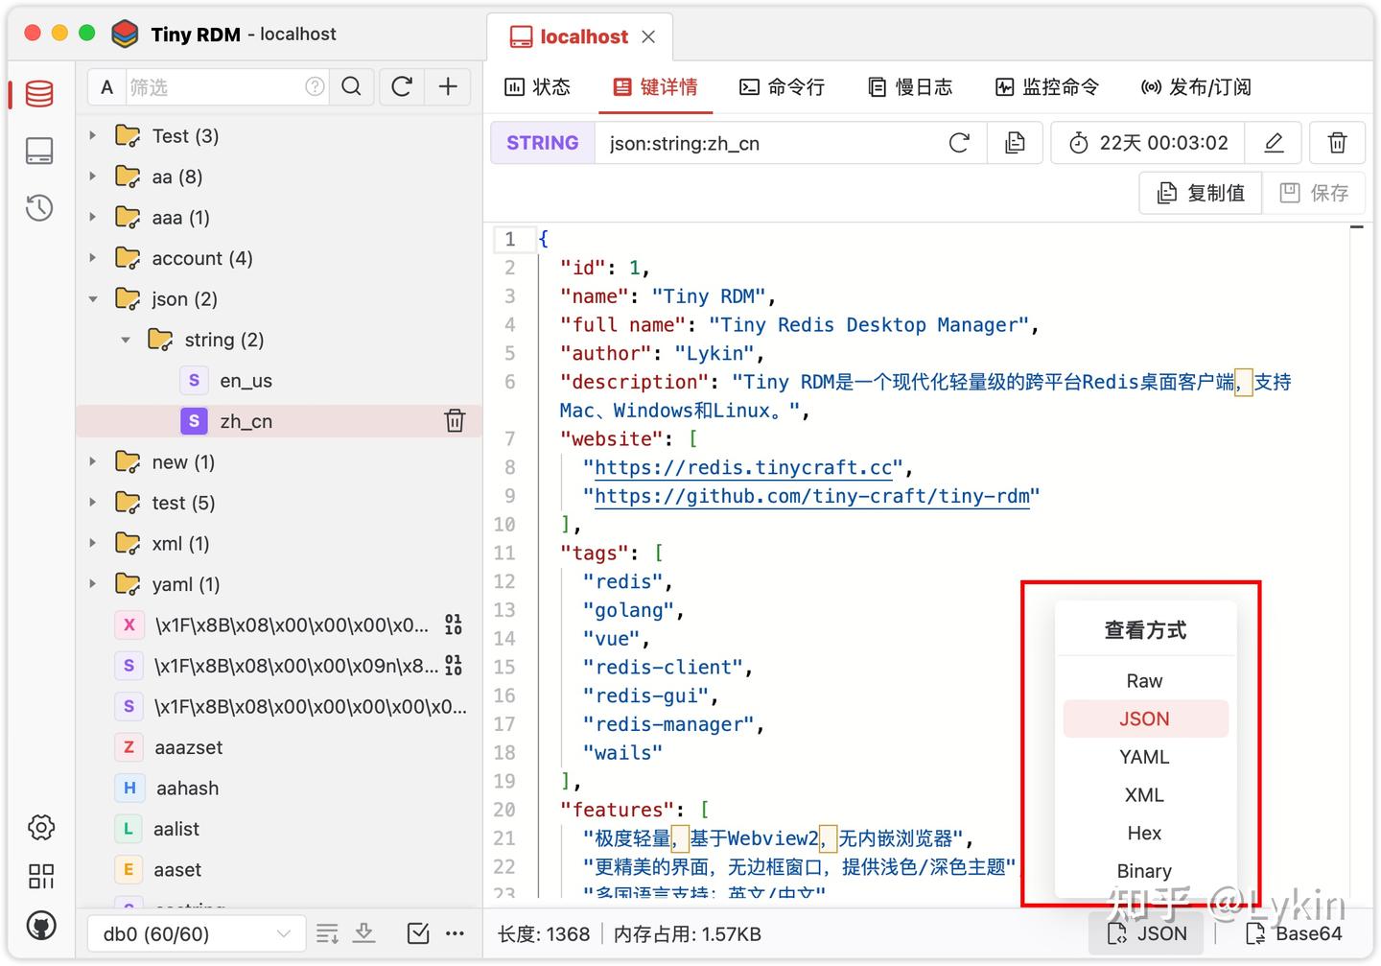Refresh the key list
Screen dimensions: 1381x966
[402, 87]
